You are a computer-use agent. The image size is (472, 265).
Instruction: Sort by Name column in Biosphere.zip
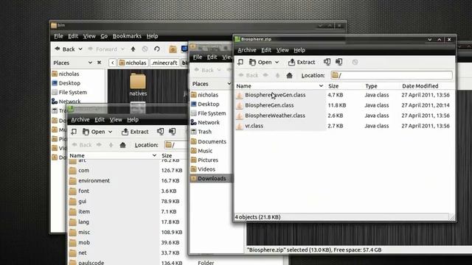pyautogui.click(x=280, y=86)
